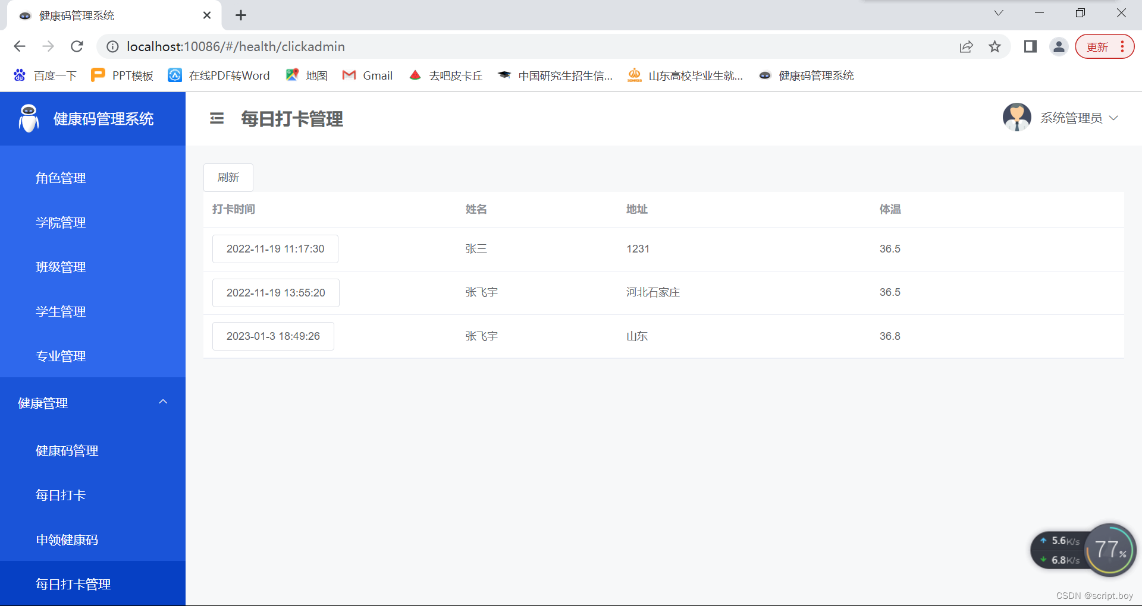Click timestamp 2022-11-19 13:55:20
The image size is (1142, 606).
pyautogui.click(x=276, y=293)
